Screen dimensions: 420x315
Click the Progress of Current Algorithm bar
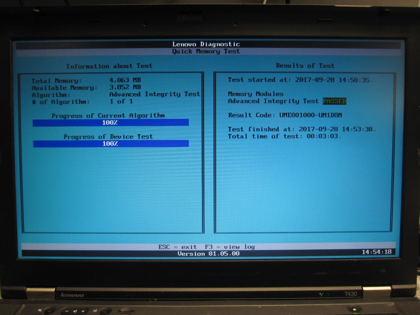click(111, 123)
